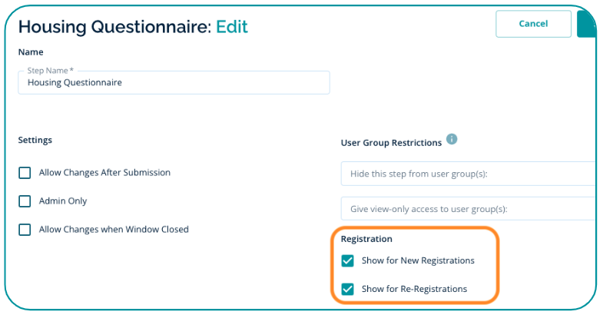Check the Allow Changes when Window Closed box
The height and width of the screenshot is (315, 603).
[x=25, y=230]
